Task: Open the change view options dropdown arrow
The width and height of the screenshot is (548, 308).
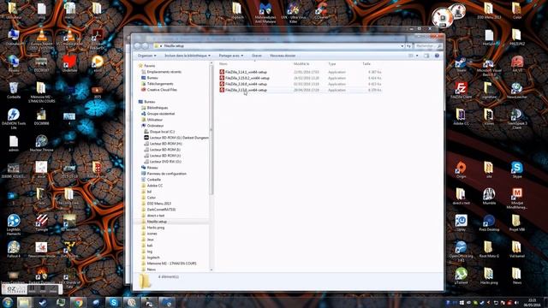Action: 417,56
